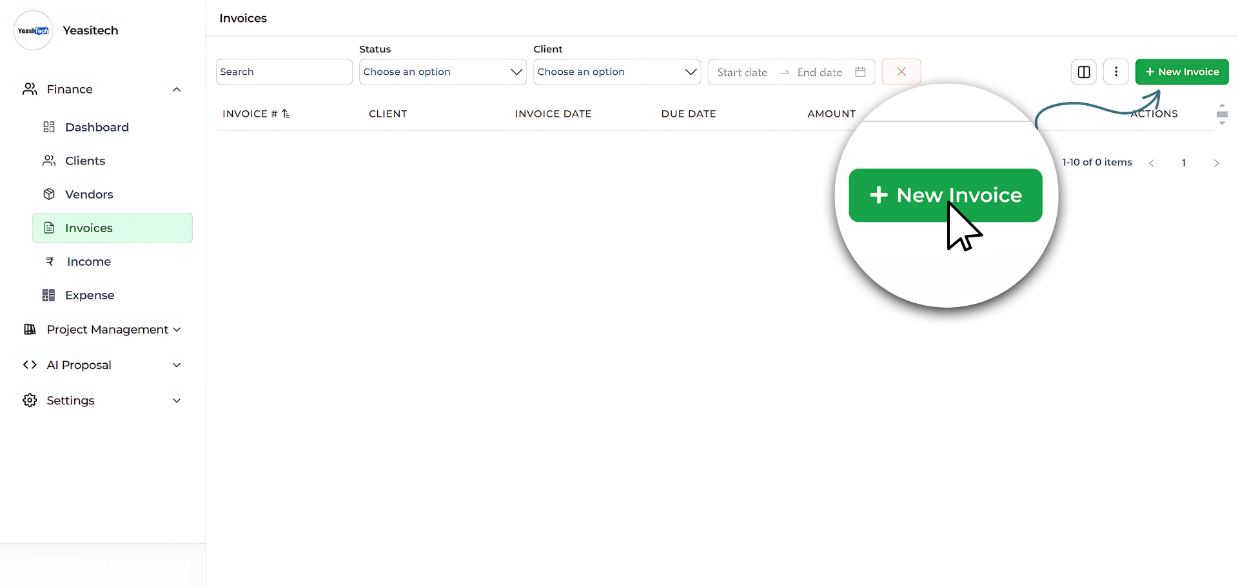Open the Status filter dropdown

coord(443,72)
